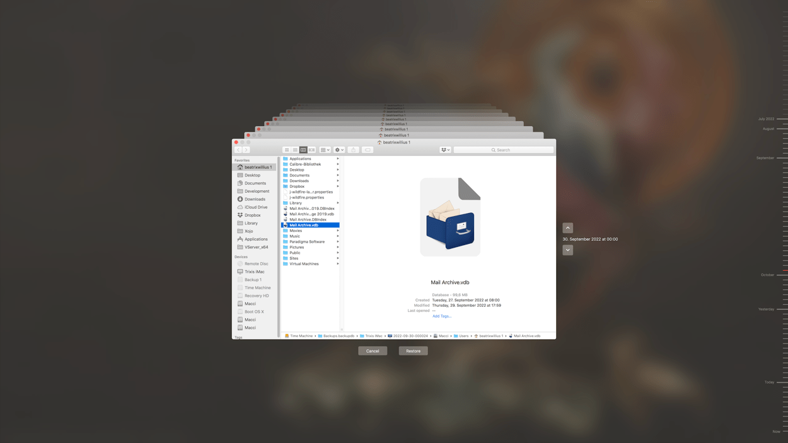
Task: Switch to list view in toolbar
Action: tap(295, 150)
